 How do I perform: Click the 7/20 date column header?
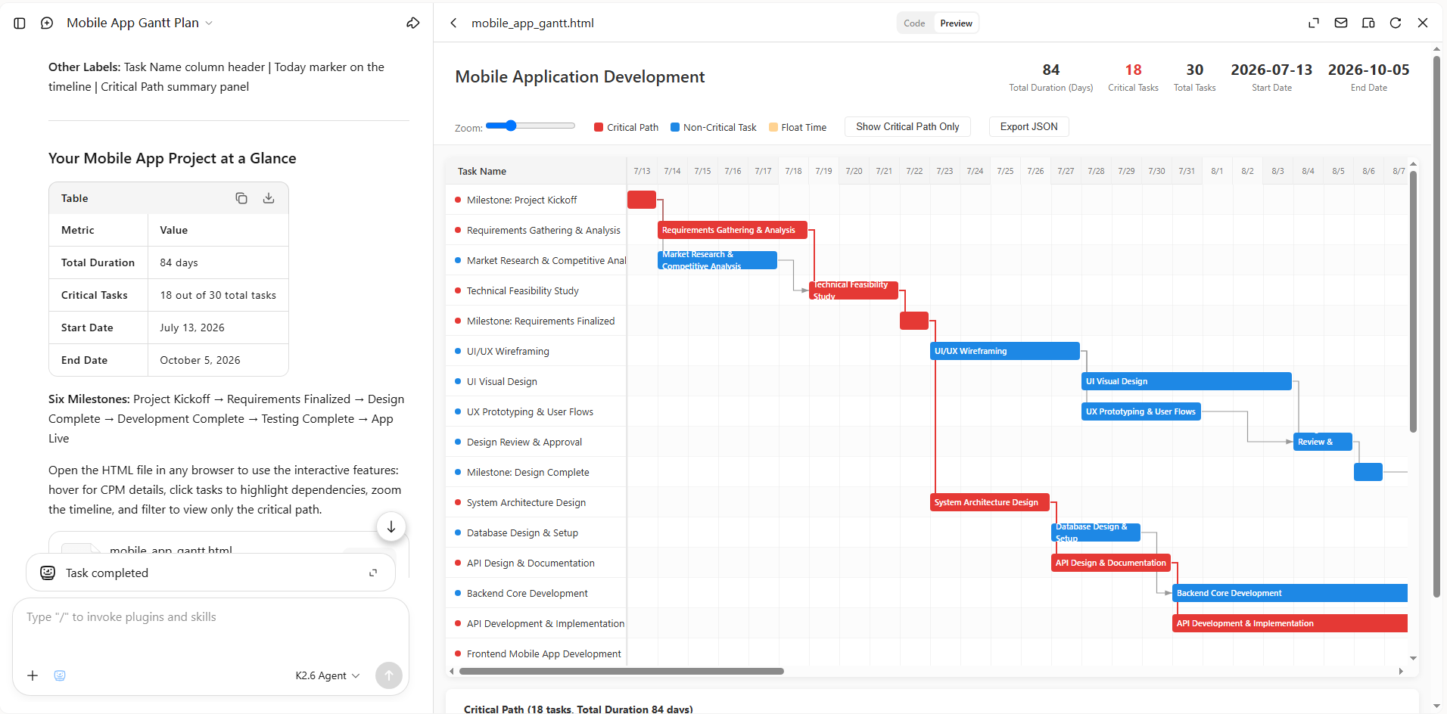click(x=854, y=171)
